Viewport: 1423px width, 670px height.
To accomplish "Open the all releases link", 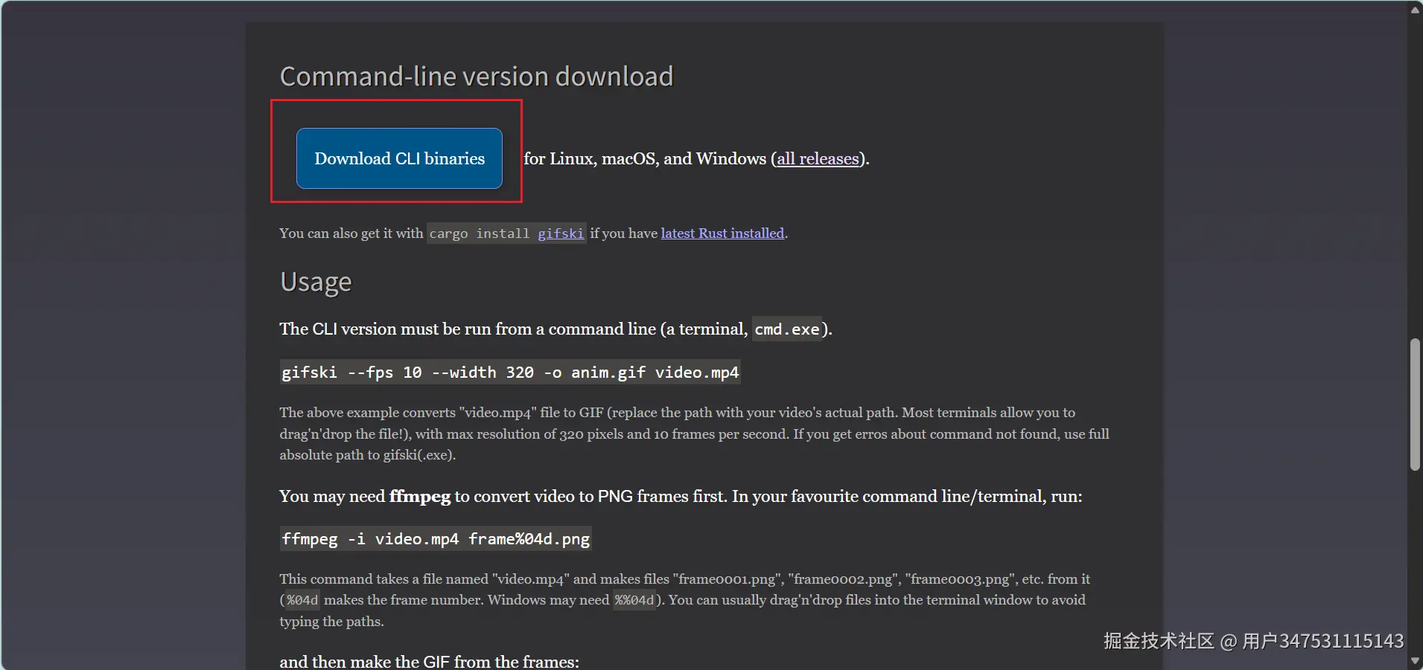I will coord(818,158).
